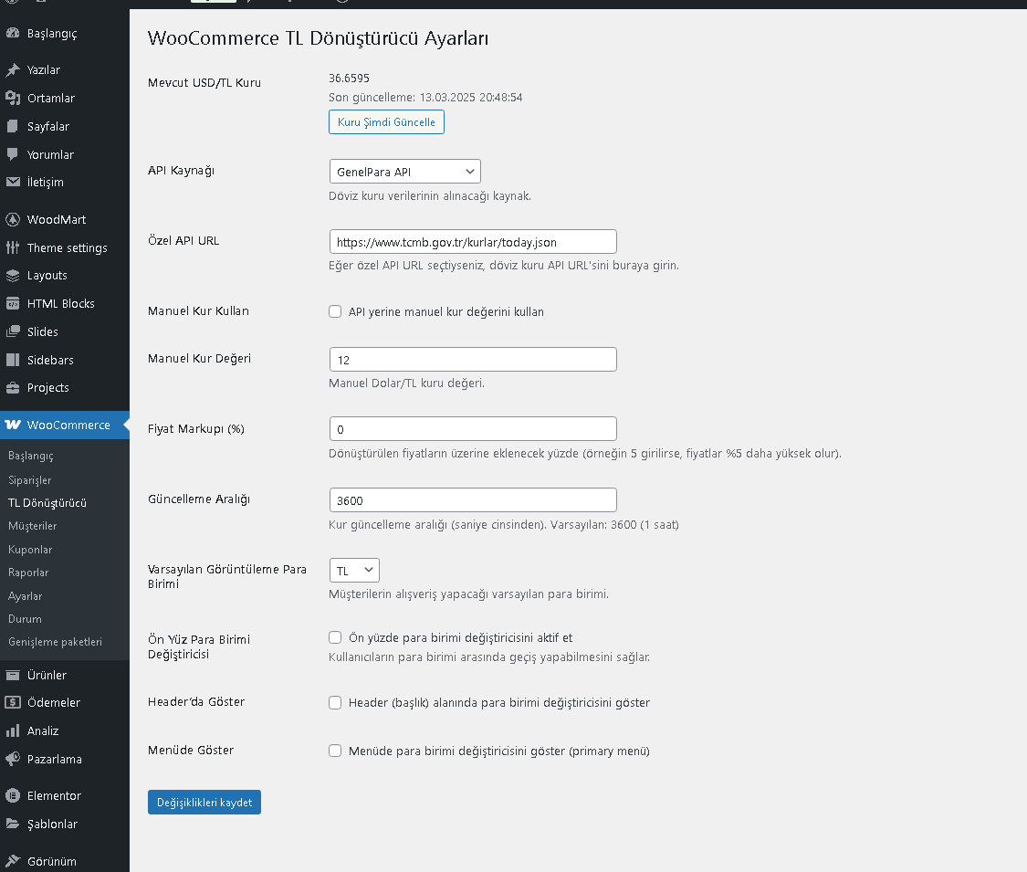The height and width of the screenshot is (872, 1027).
Task: Click the WooCommerce TL Dönüştürücü Ayarları heading
Action: (319, 38)
